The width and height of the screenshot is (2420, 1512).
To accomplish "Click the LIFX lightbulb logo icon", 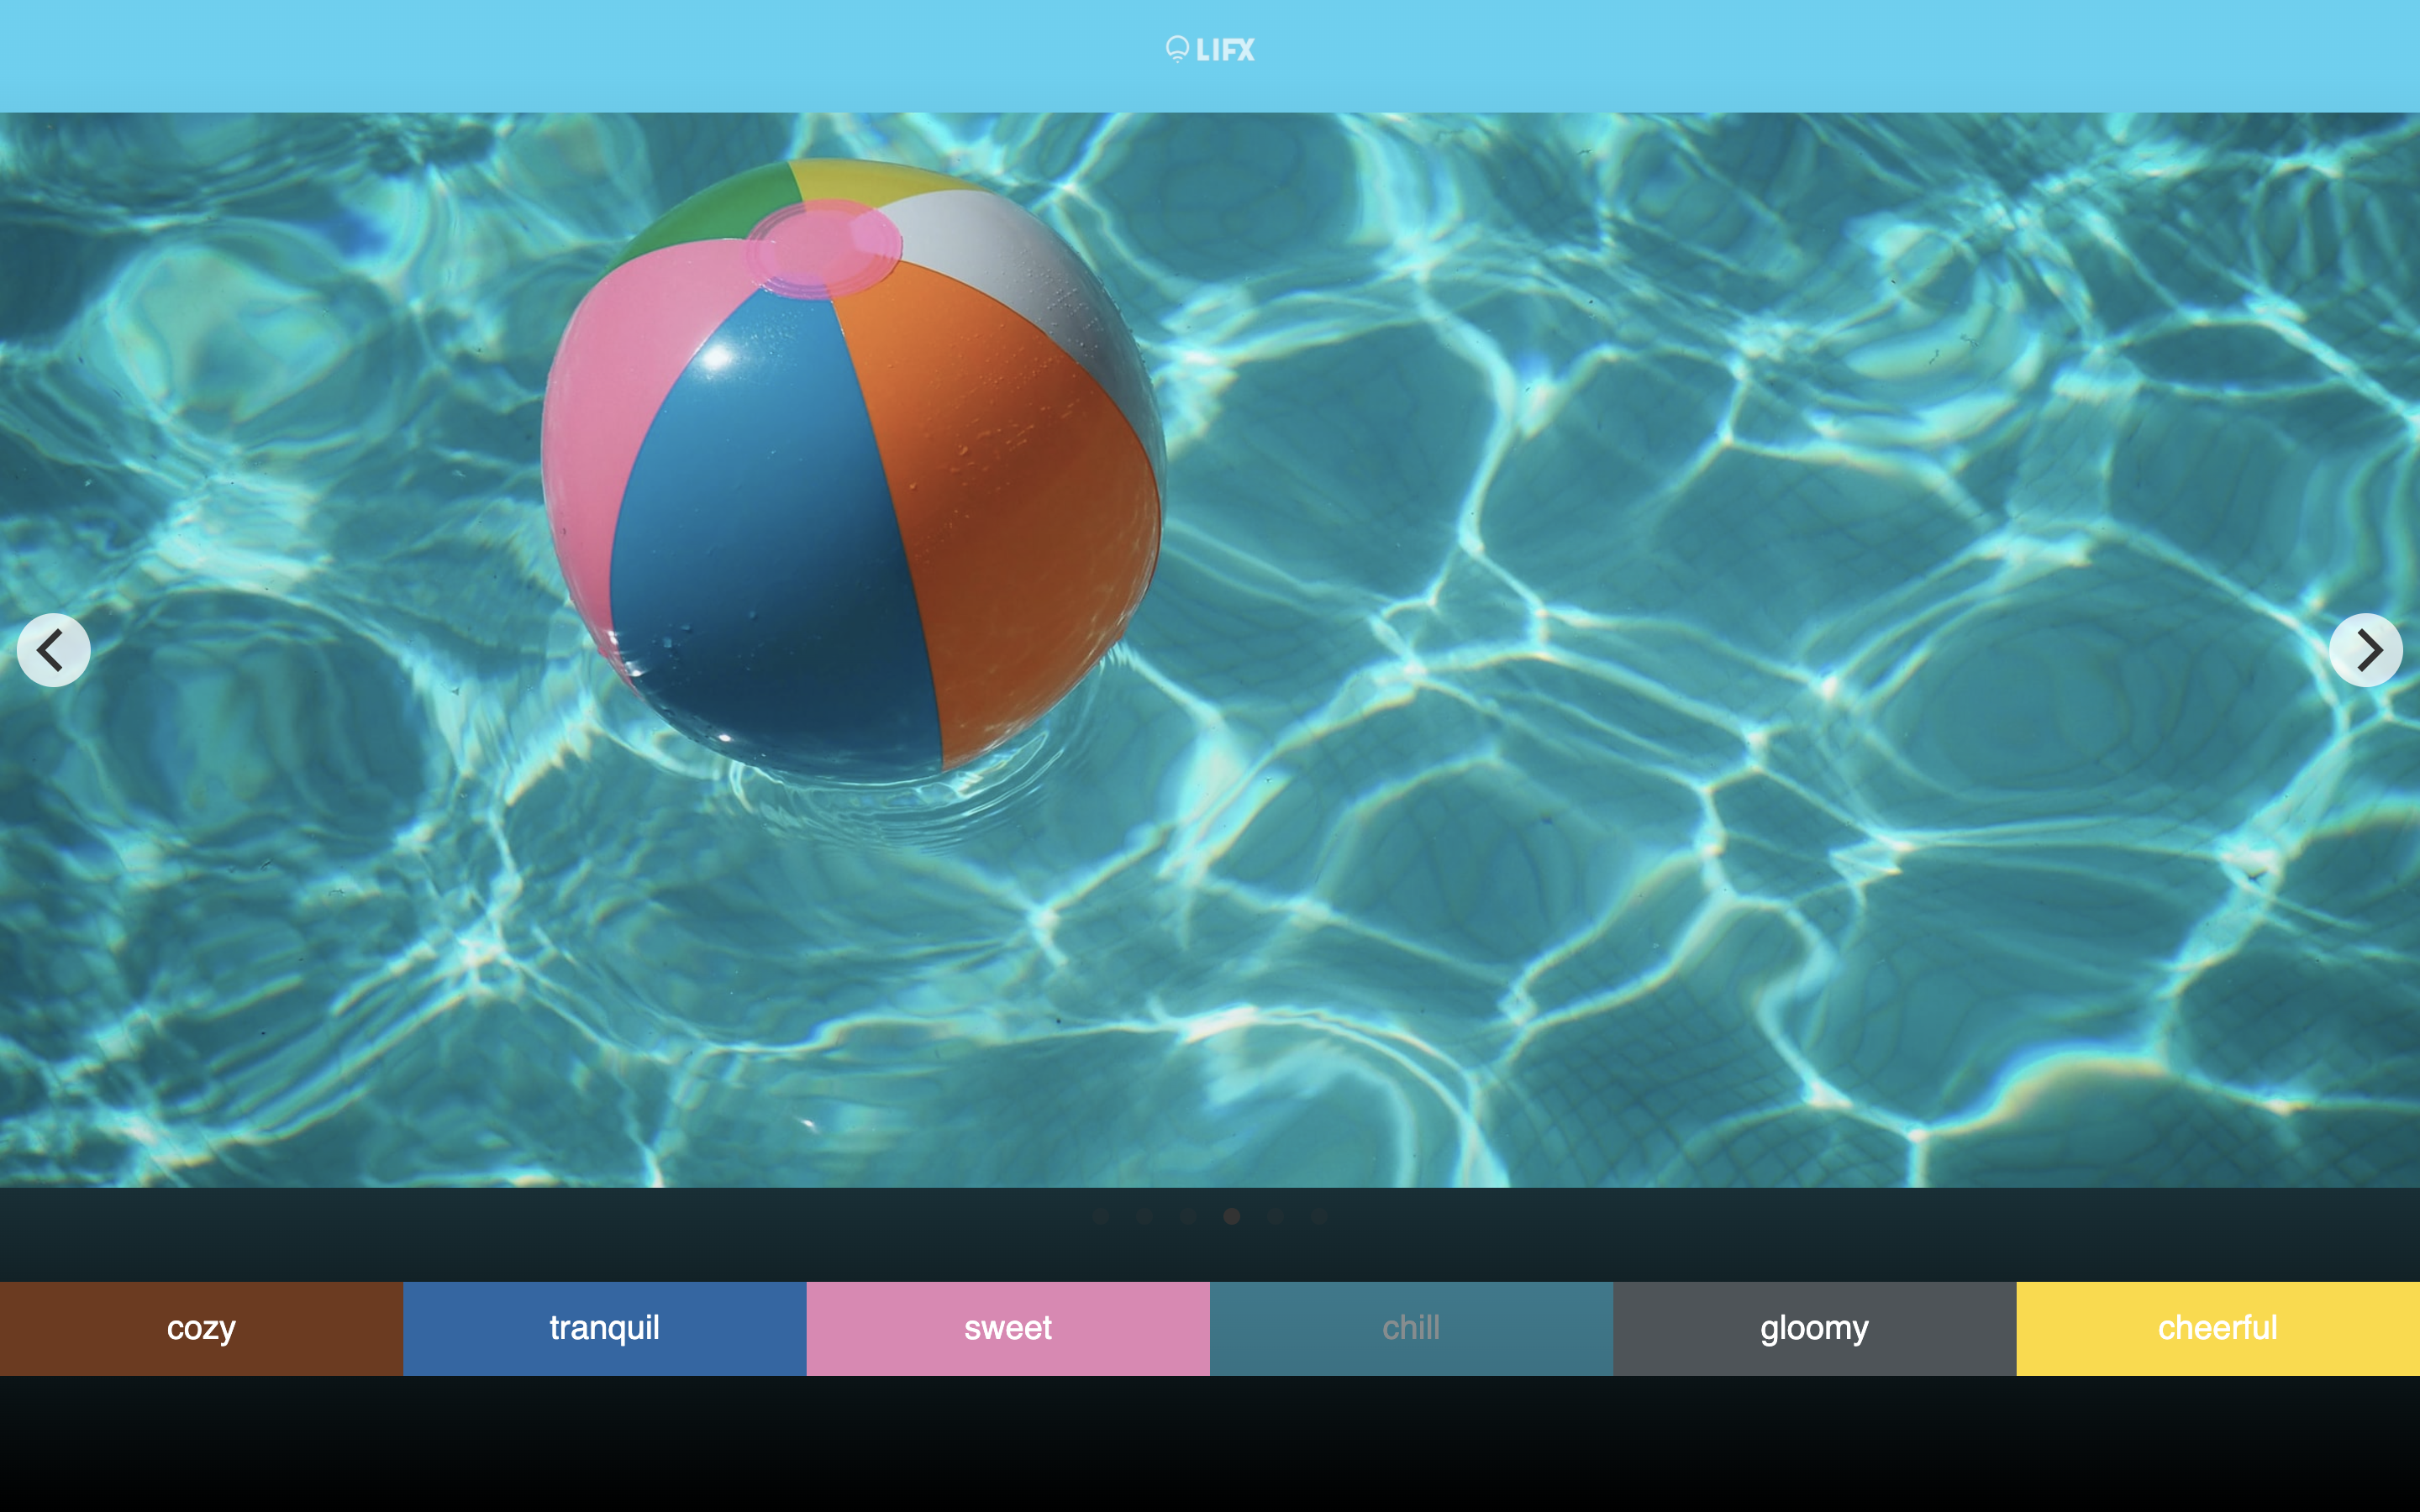I will tap(1177, 48).
